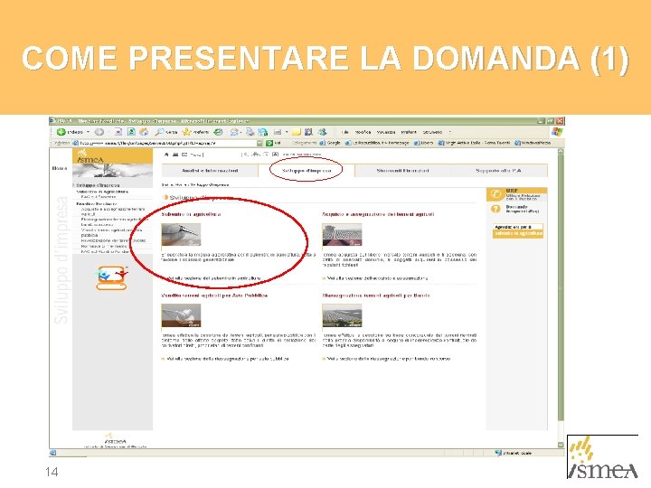
Task: Click the IE Back (Indietro) arrow button
Action: click(61, 132)
